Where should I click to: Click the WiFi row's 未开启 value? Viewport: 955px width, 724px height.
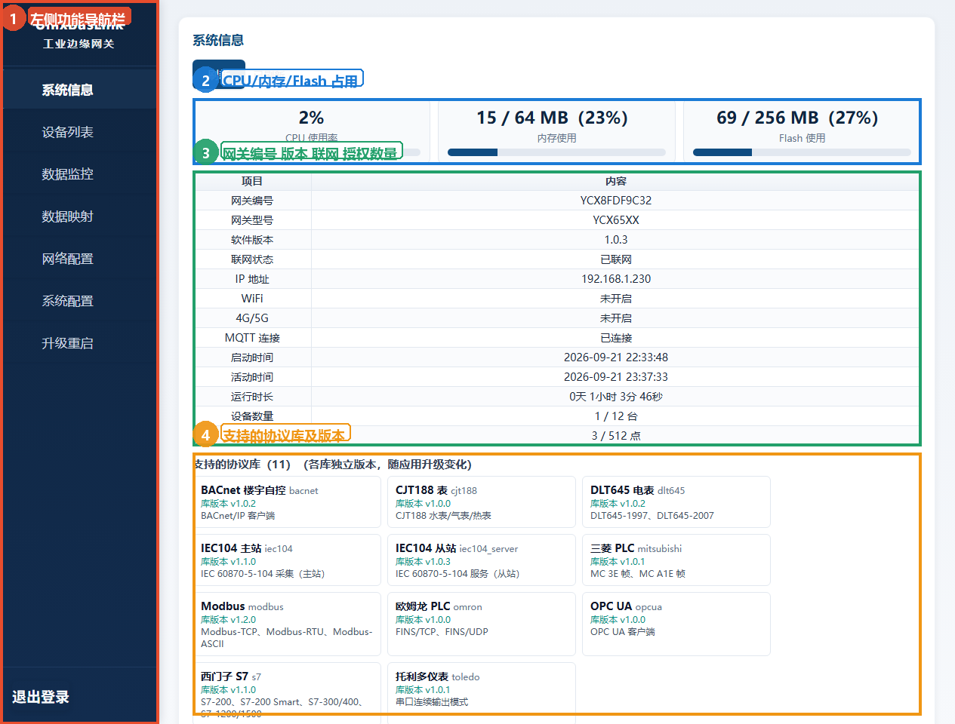point(616,299)
